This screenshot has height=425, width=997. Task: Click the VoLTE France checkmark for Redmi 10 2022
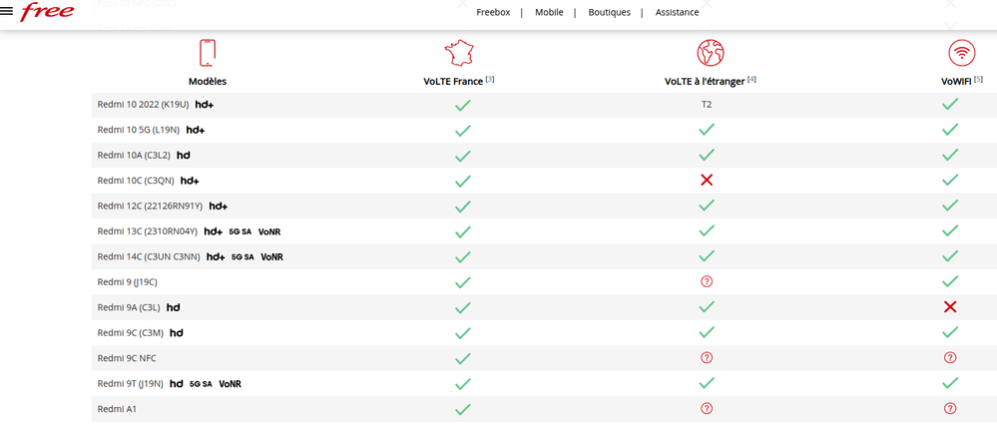463,104
